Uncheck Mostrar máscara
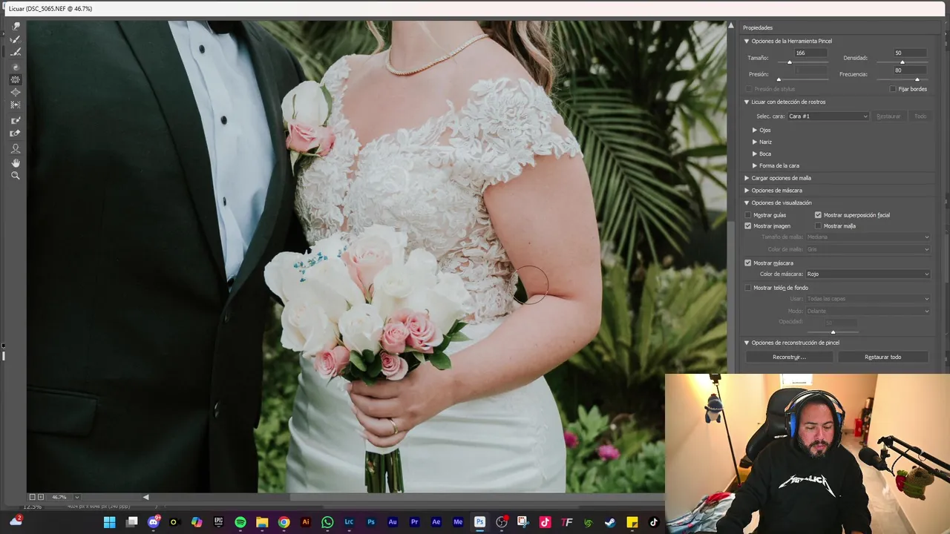The image size is (950, 534). point(748,263)
